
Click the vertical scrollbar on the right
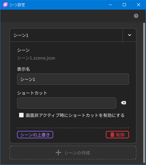[x=144, y=93]
